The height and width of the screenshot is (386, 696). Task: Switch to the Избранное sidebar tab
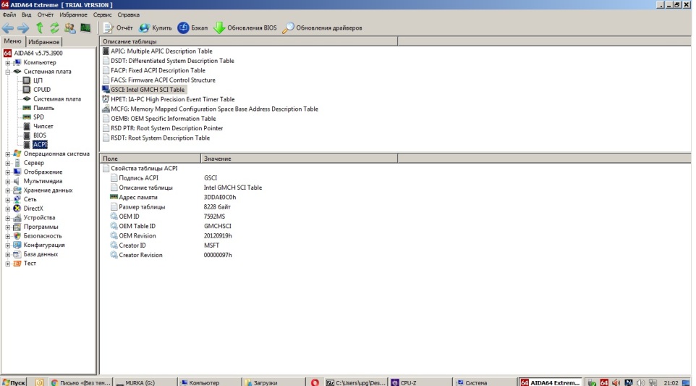[43, 42]
